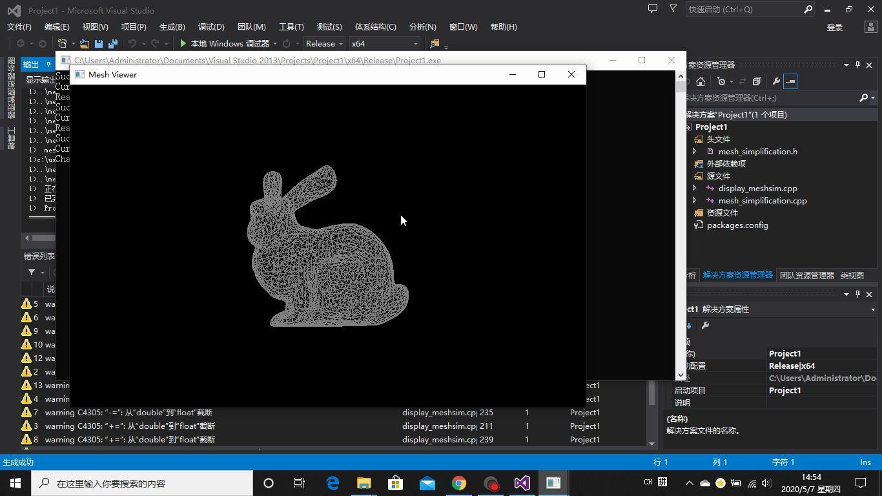The image size is (882, 496).
Task: Click the 登录 sign-in link
Action: pyautogui.click(x=835, y=27)
